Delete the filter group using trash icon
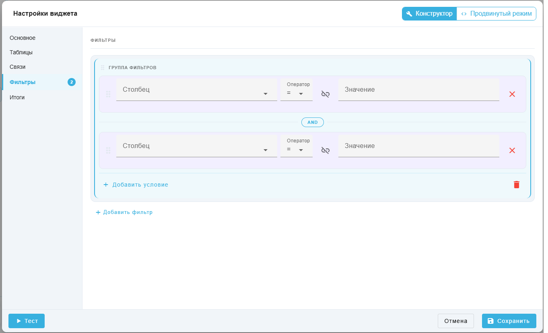The height and width of the screenshot is (333, 548). [x=517, y=185]
